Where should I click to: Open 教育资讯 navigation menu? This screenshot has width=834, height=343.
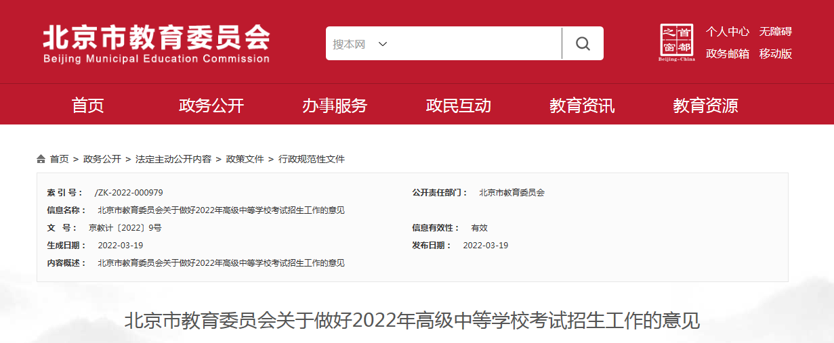582,106
